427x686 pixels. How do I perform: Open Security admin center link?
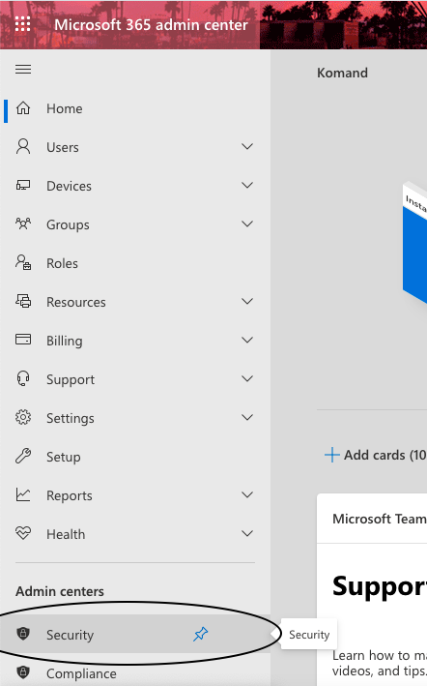[135, 634]
